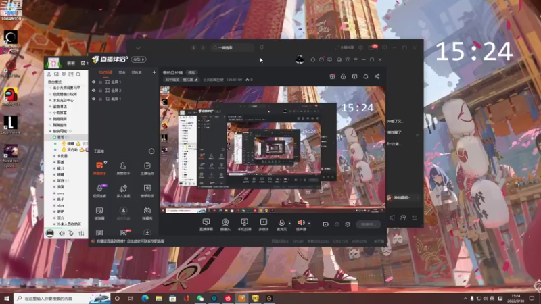Viewport: 541px width, 304px height.
Task: Open the orange danmaku assistant tool
Action: tap(99, 168)
